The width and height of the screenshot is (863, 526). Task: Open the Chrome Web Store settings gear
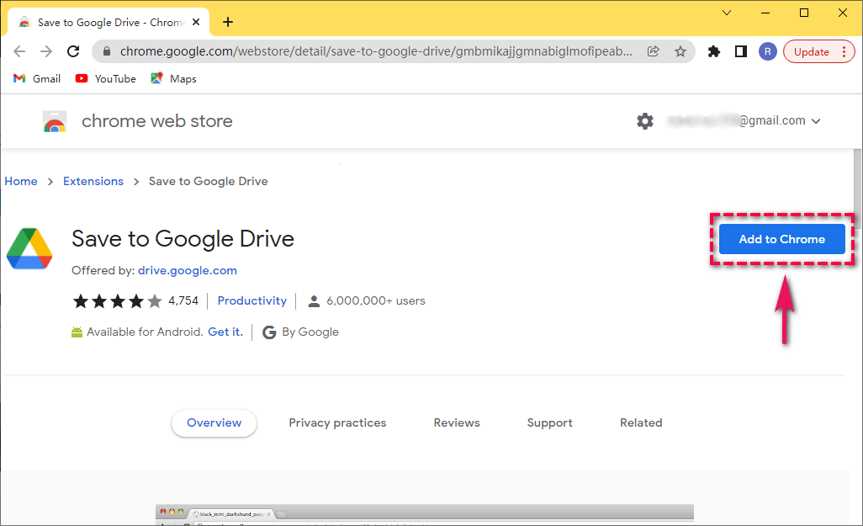coord(645,120)
